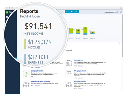The height and width of the screenshot is (97, 127).
Task: Click Customize under Expenses by Vendor Summary
Action: [x=37, y=86]
